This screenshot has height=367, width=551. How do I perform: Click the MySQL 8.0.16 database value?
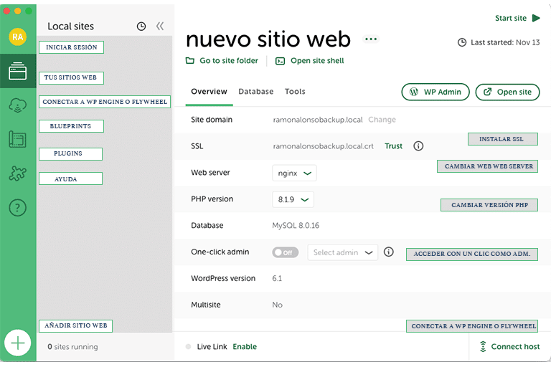(x=296, y=226)
